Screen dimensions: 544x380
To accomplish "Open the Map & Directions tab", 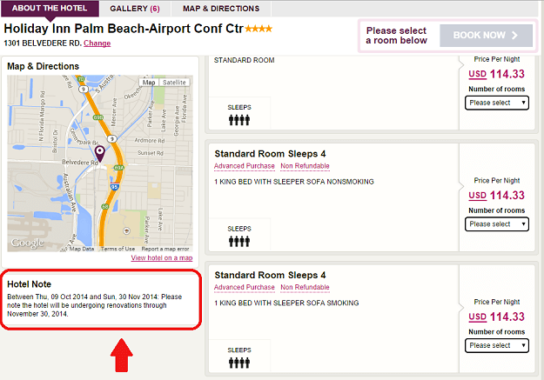I will tap(221, 9).
